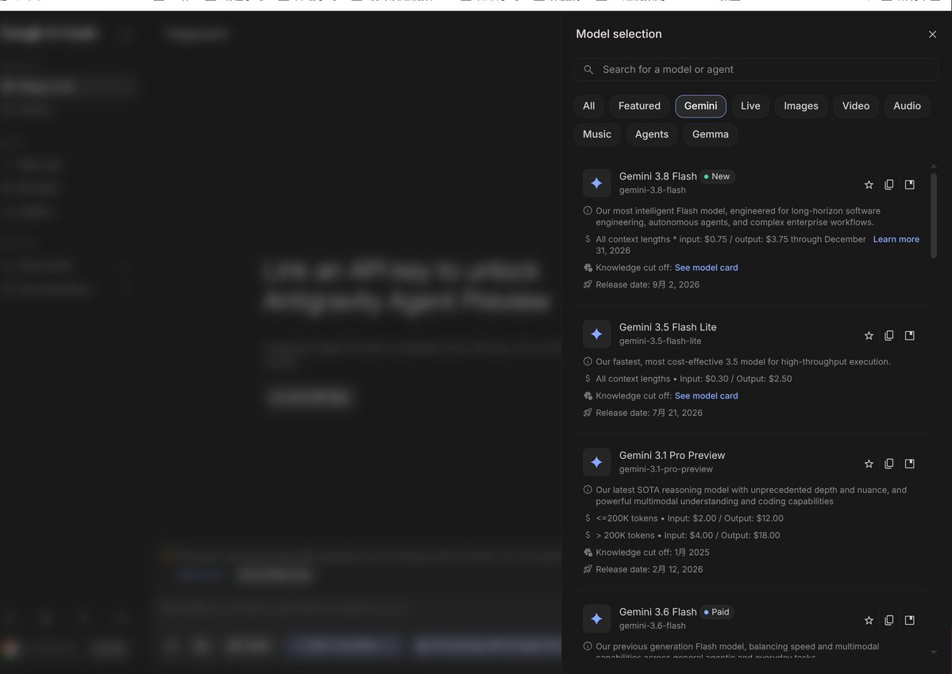The image size is (952, 674).
Task: Select the Gemma filter chip
Action: click(711, 134)
